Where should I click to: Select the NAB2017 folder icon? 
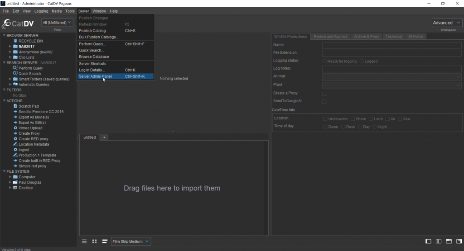15,47
